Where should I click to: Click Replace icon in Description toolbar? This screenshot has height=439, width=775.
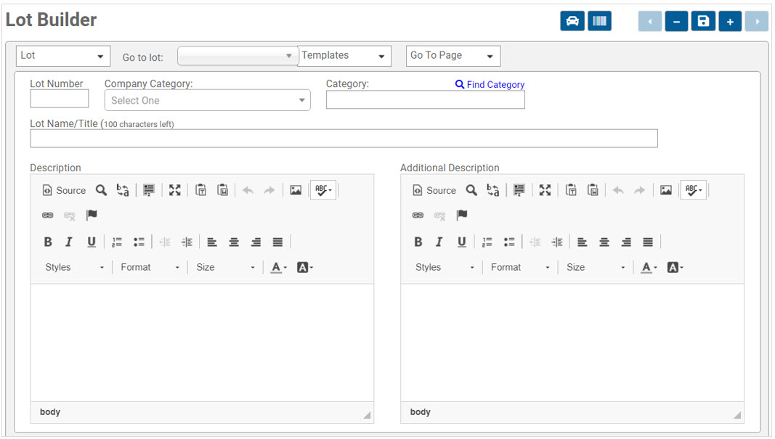pos(123,190)
